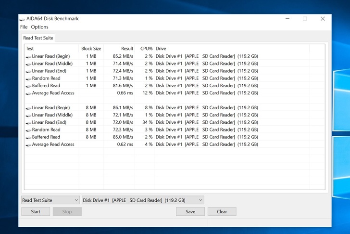Click drive icon of 8 MB Linear Read (End)

(28, 122)
